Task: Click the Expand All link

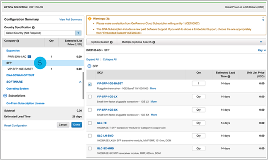Action: point(93,59)
